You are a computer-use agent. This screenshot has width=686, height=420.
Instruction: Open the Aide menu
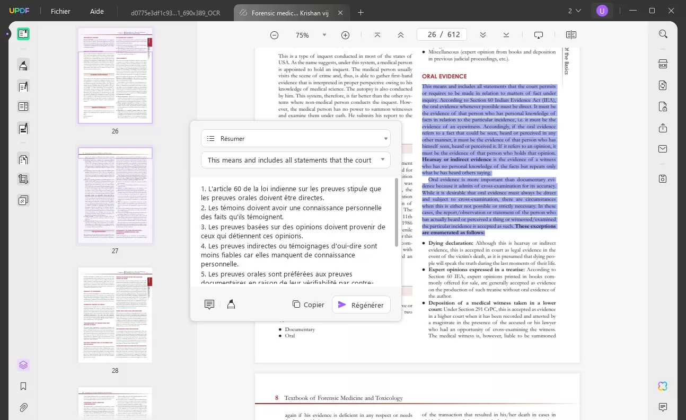pos(97,11)
